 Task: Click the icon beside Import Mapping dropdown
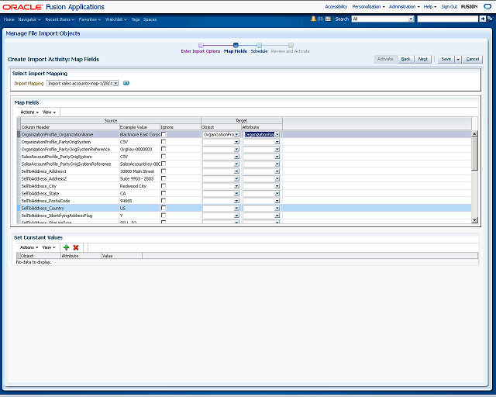pyautogui.click(x=126, y=83)
